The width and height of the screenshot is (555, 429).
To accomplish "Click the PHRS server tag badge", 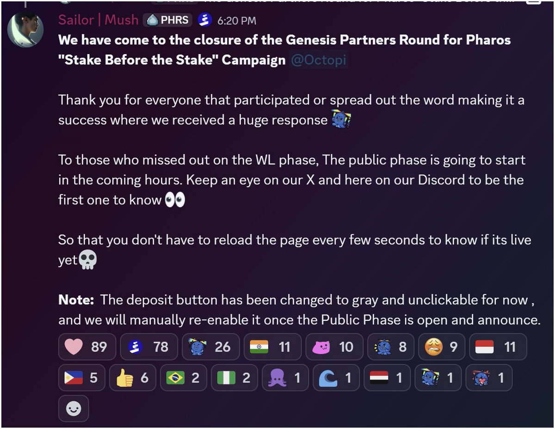I will (168, 20).
